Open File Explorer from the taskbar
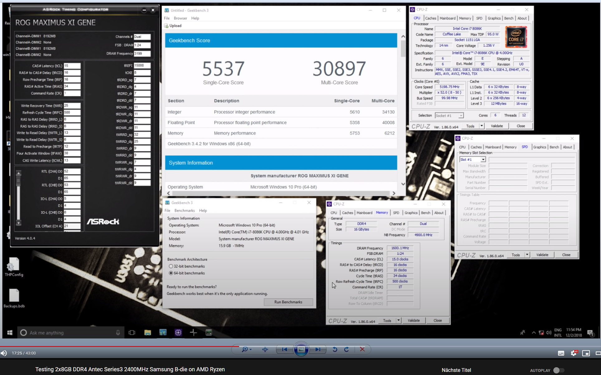Viewport: 601px width, 375px height. [147, 333]
